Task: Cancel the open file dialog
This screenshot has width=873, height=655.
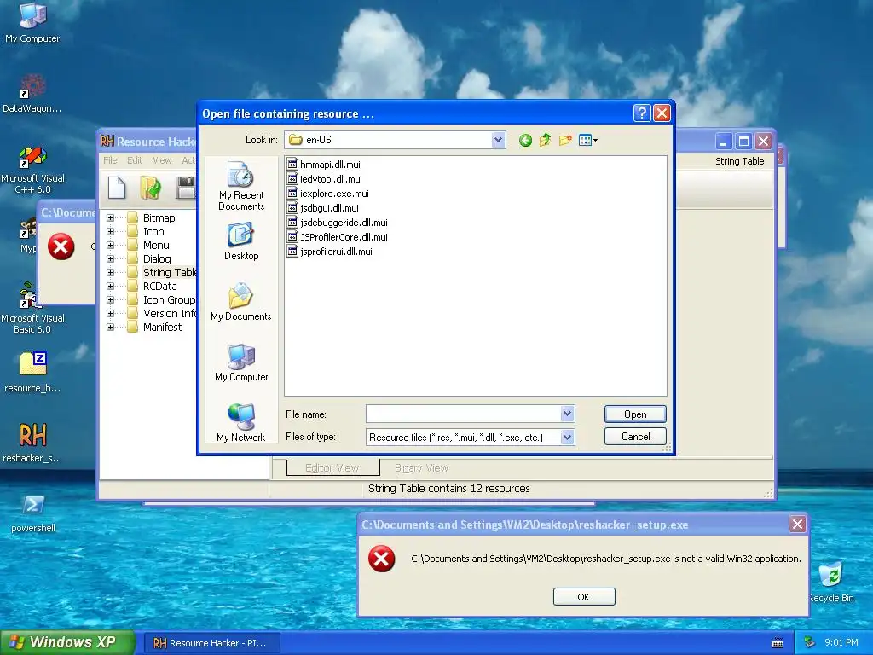Action: [x=635, y=436]
